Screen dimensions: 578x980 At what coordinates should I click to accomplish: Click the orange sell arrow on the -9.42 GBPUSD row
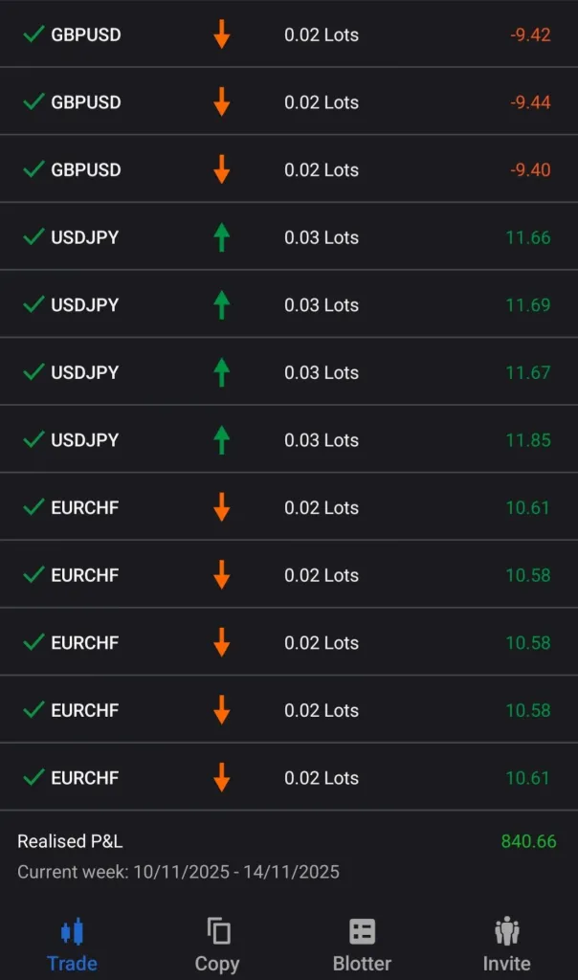[x=222, y=34]
